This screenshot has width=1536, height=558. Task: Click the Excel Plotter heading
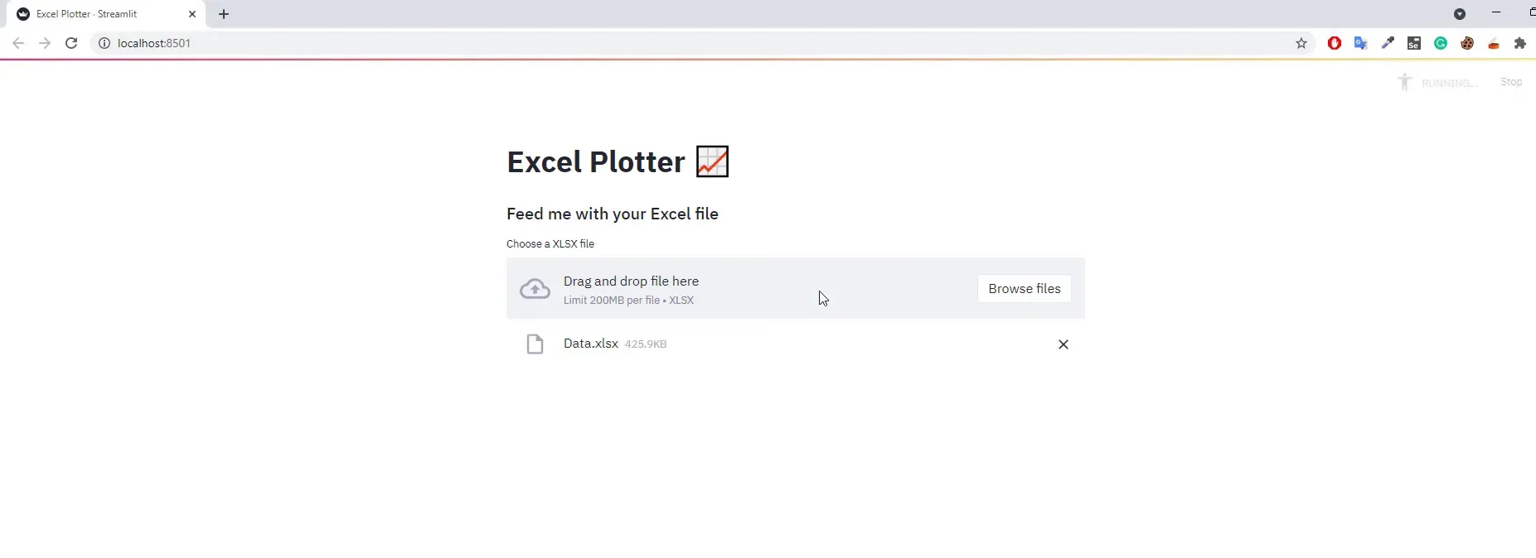pyautogui.click(x=596, y=161)
